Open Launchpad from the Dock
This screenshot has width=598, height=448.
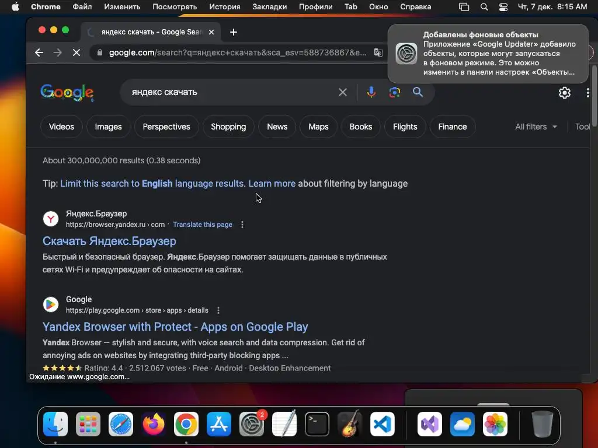88,424
